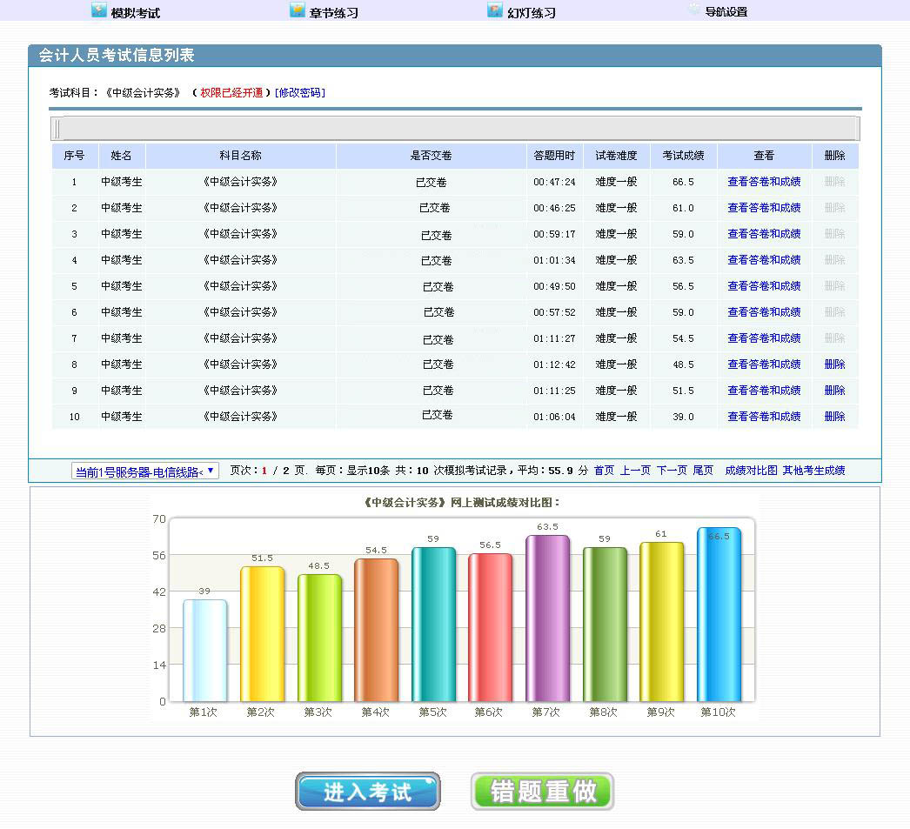View 其他考生成绩 link
The image size is (910, 829).
click(x=813, y=471)
